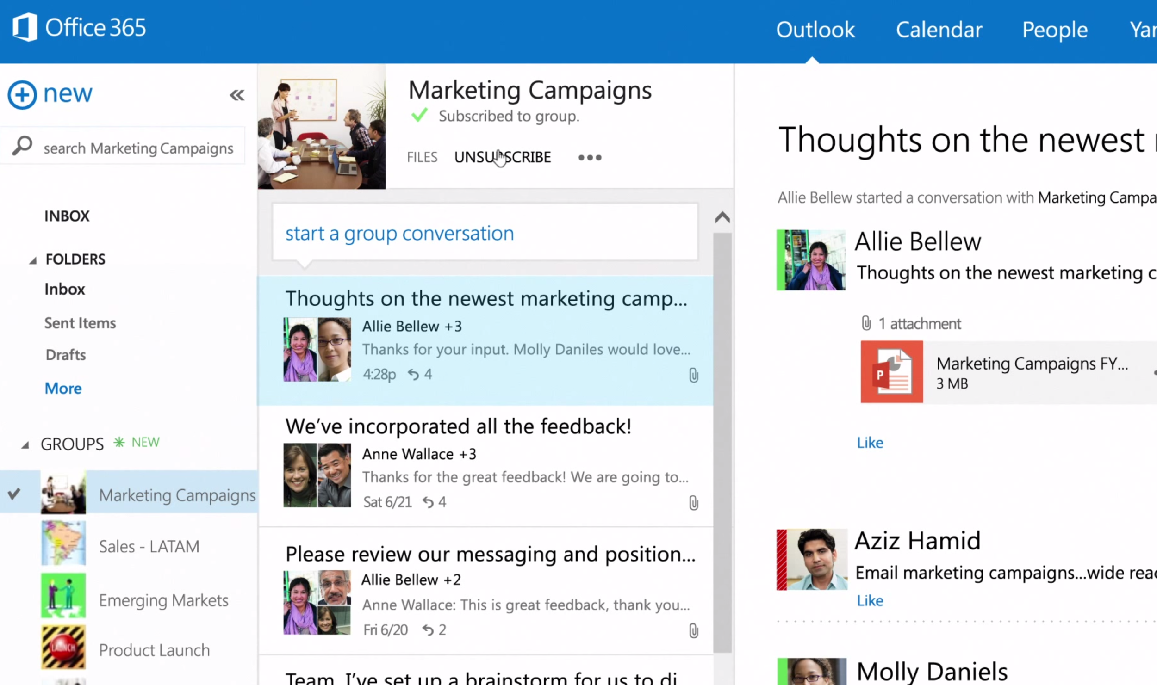The height and width of the screenshot is (685, 1157).
Task: Click the Emerging Markets group icon
Action: (x=63, y=595)
